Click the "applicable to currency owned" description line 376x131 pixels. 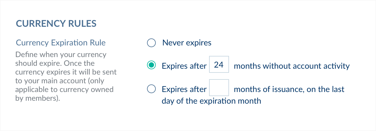click(64, 90)
